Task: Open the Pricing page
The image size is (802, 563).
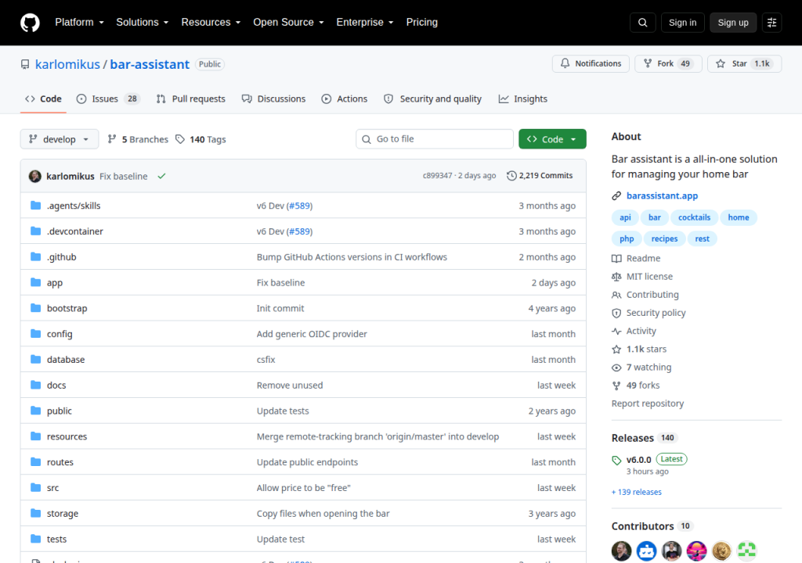Action: click(422, 23)
